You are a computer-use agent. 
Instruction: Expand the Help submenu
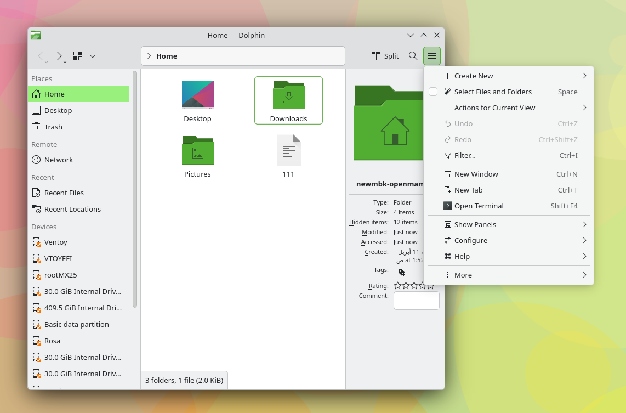pyautogui.click(x=509, y=257)
